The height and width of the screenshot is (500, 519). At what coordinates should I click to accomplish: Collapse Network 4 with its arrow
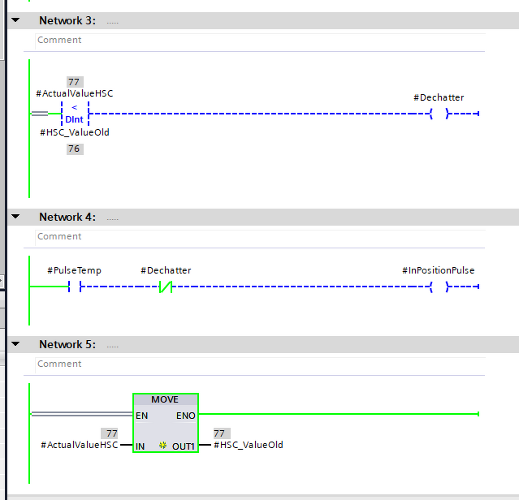point(15,217)
